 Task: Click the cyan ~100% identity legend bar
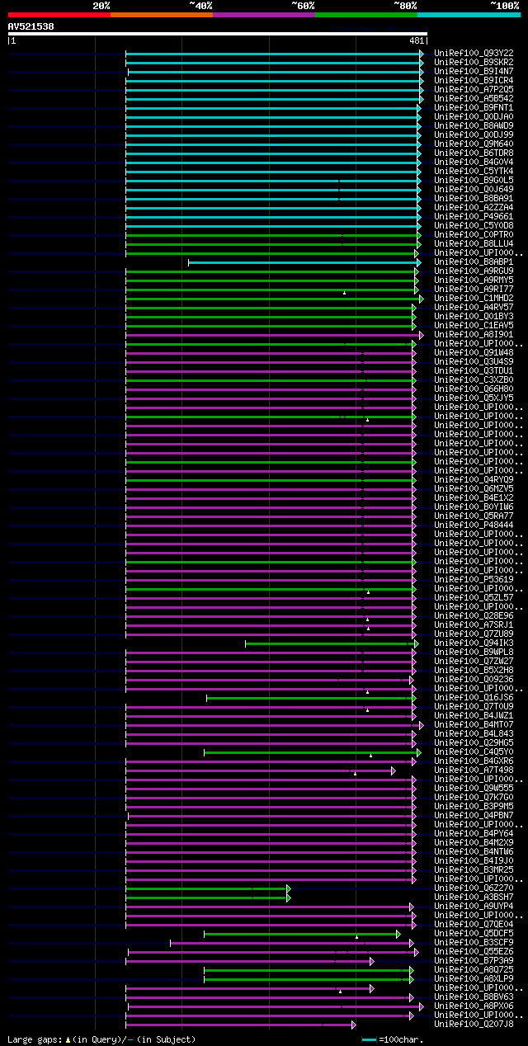point(468,15)
